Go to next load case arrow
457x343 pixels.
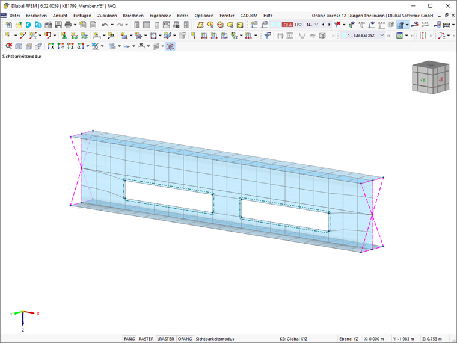click(x=330, y=25)
